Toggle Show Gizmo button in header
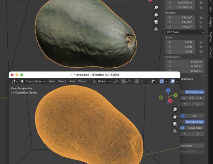This screenshot has height=164, width=213. point(162,82)
